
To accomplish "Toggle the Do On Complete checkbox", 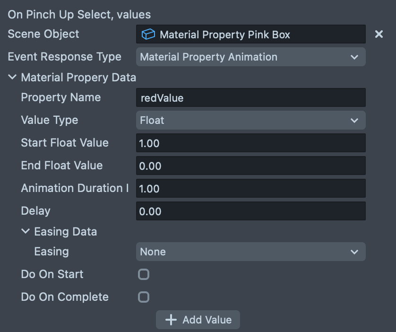I will 143,297.
